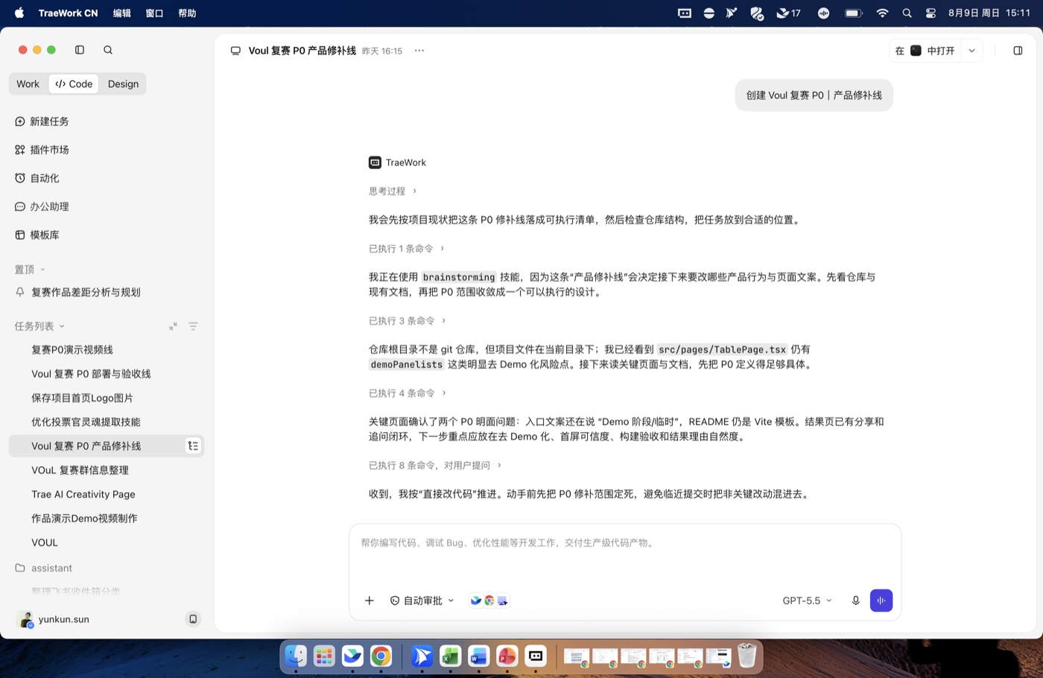Open the three-dot menu beside task title
This screenshot has height=678, width=1043.
[419, 51]
